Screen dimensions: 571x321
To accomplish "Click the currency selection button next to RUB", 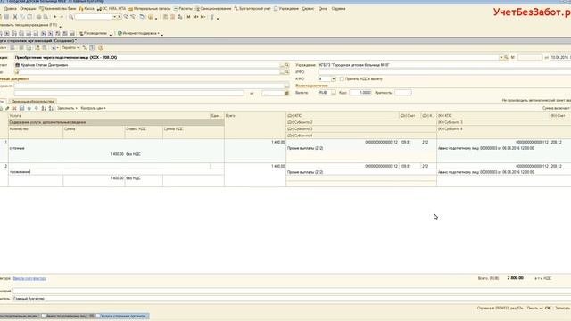I will click(x=333, y=93).
